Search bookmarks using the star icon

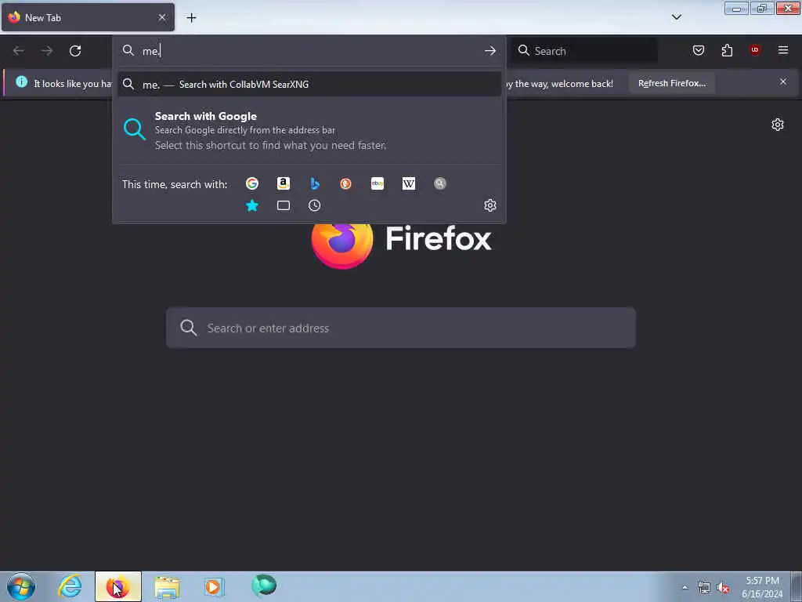(x=251, y=205)
